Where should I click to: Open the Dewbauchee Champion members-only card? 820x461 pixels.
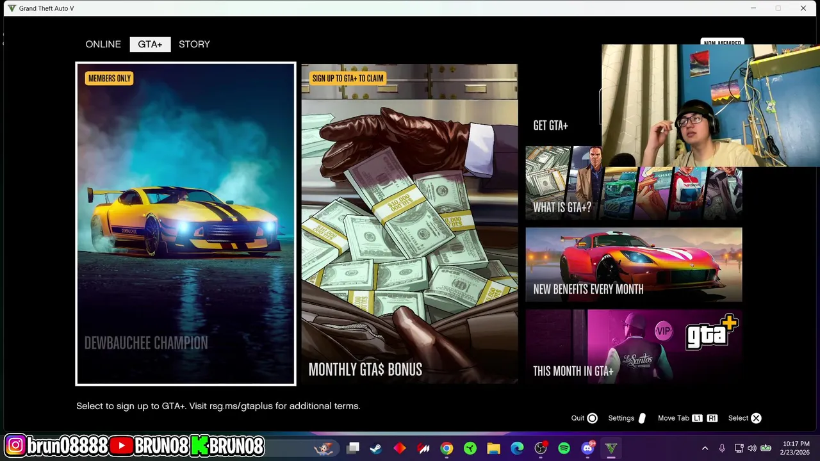(x=186, y=224)
